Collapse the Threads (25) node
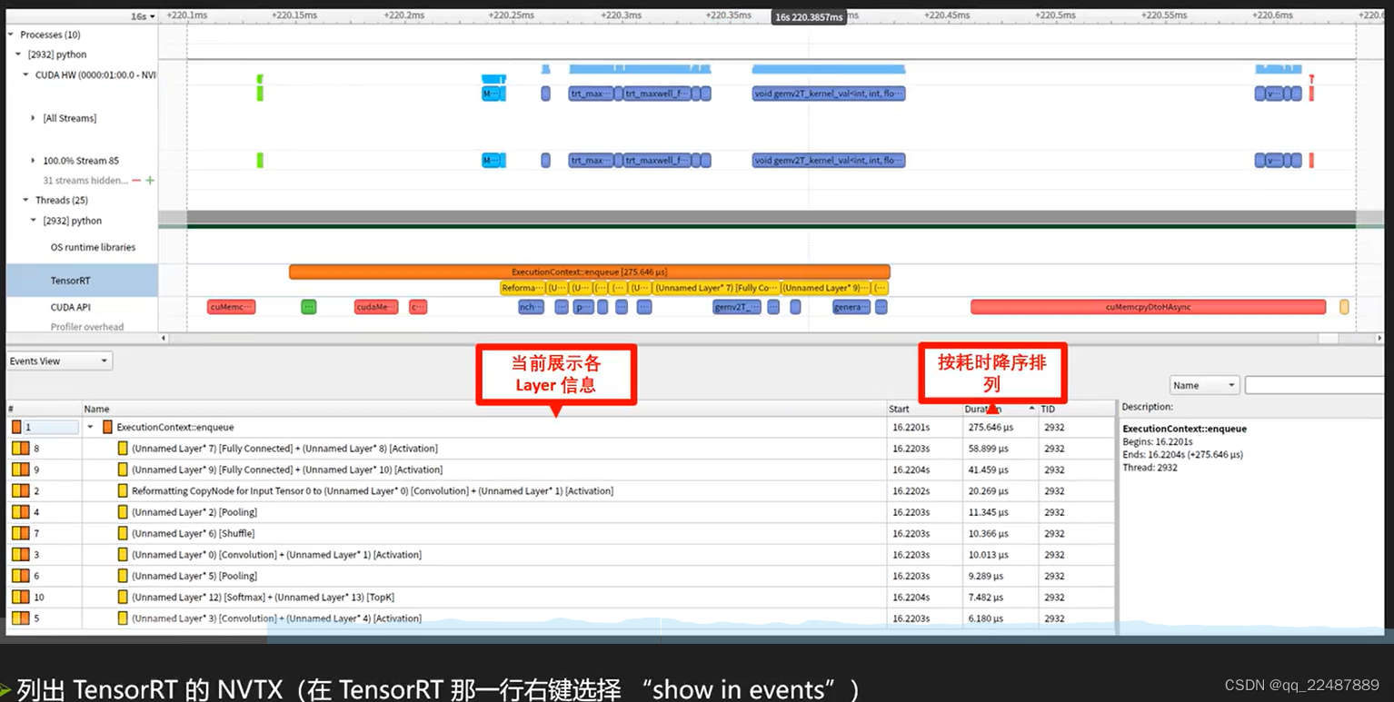Screen dimensions: 1394x702 point(25,200)
